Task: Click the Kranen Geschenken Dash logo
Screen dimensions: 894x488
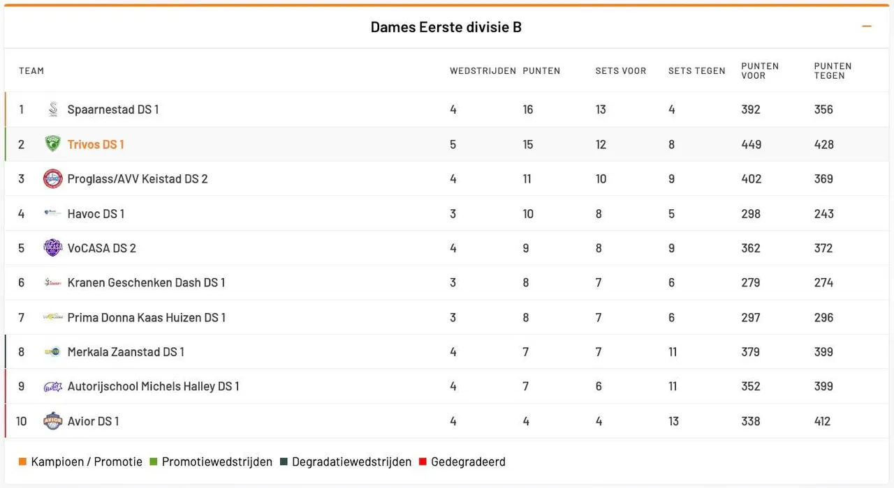Action: coord(53,282)
